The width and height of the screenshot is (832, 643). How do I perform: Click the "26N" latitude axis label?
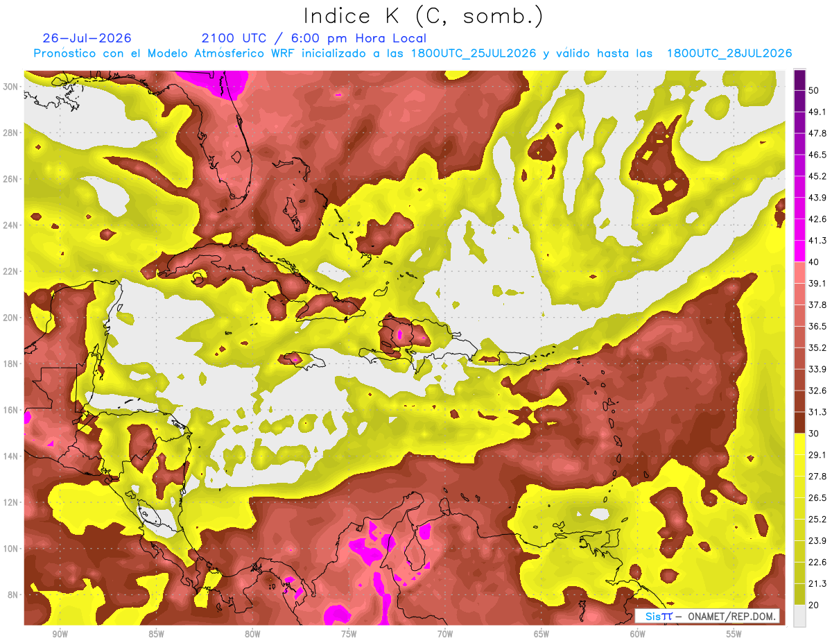click(10, 179)
